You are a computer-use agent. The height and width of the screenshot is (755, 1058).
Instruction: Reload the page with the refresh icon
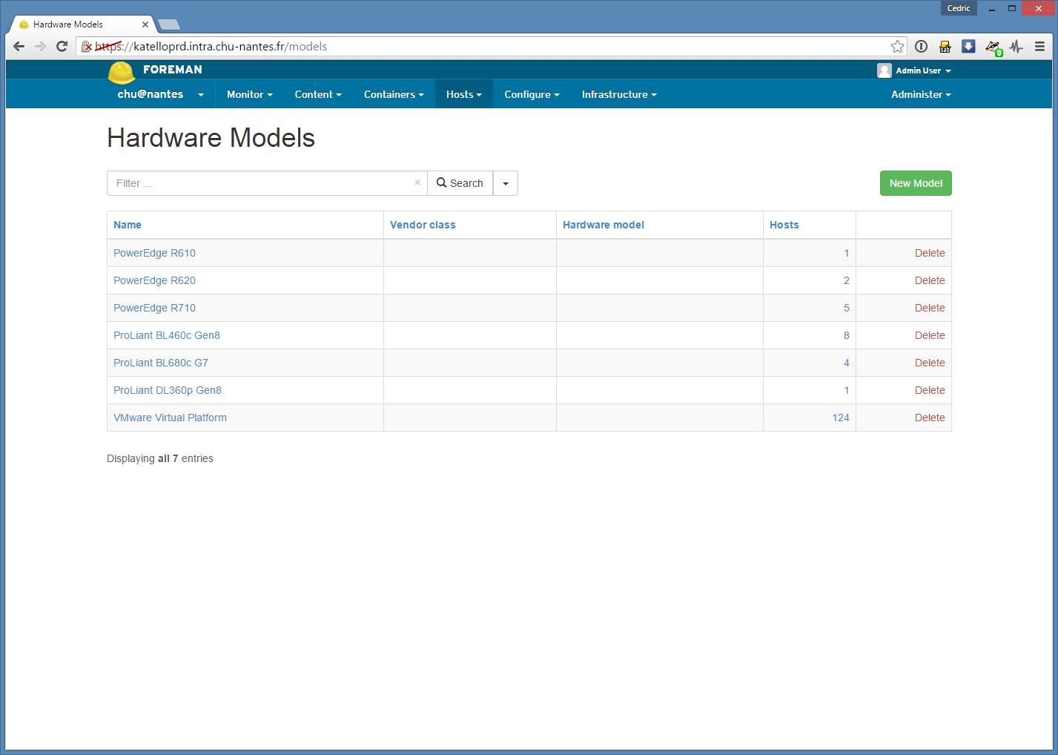pos(62,47)
